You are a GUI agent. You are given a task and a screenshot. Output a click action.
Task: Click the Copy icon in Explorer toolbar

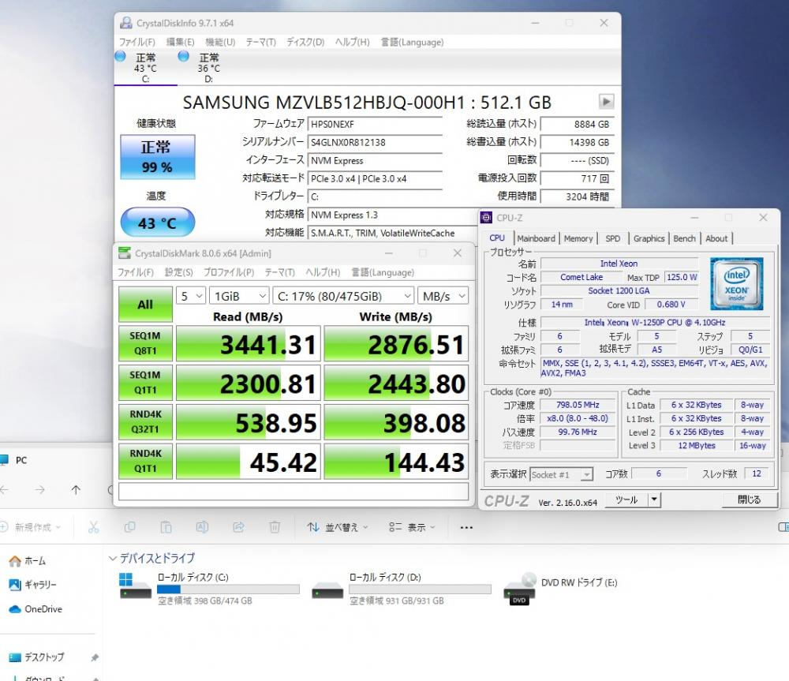pyautogui.click(x=130, y=527)
